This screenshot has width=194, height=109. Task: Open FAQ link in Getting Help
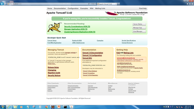pos(118,53)
